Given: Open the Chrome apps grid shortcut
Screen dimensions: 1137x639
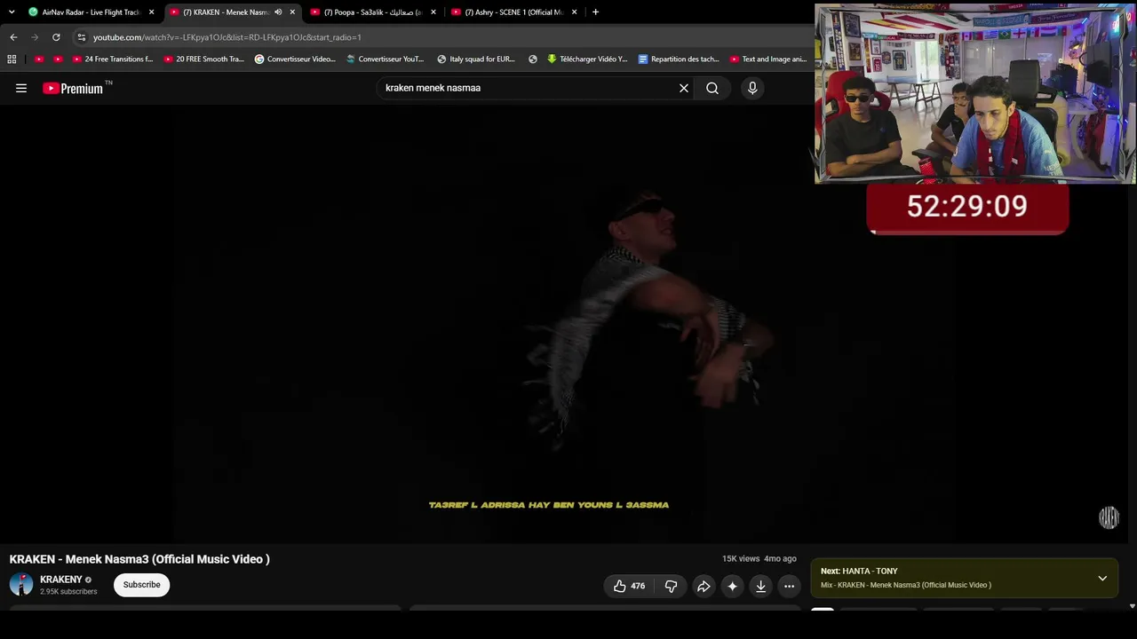Looking at the screenshot, I should pos(12,59).
